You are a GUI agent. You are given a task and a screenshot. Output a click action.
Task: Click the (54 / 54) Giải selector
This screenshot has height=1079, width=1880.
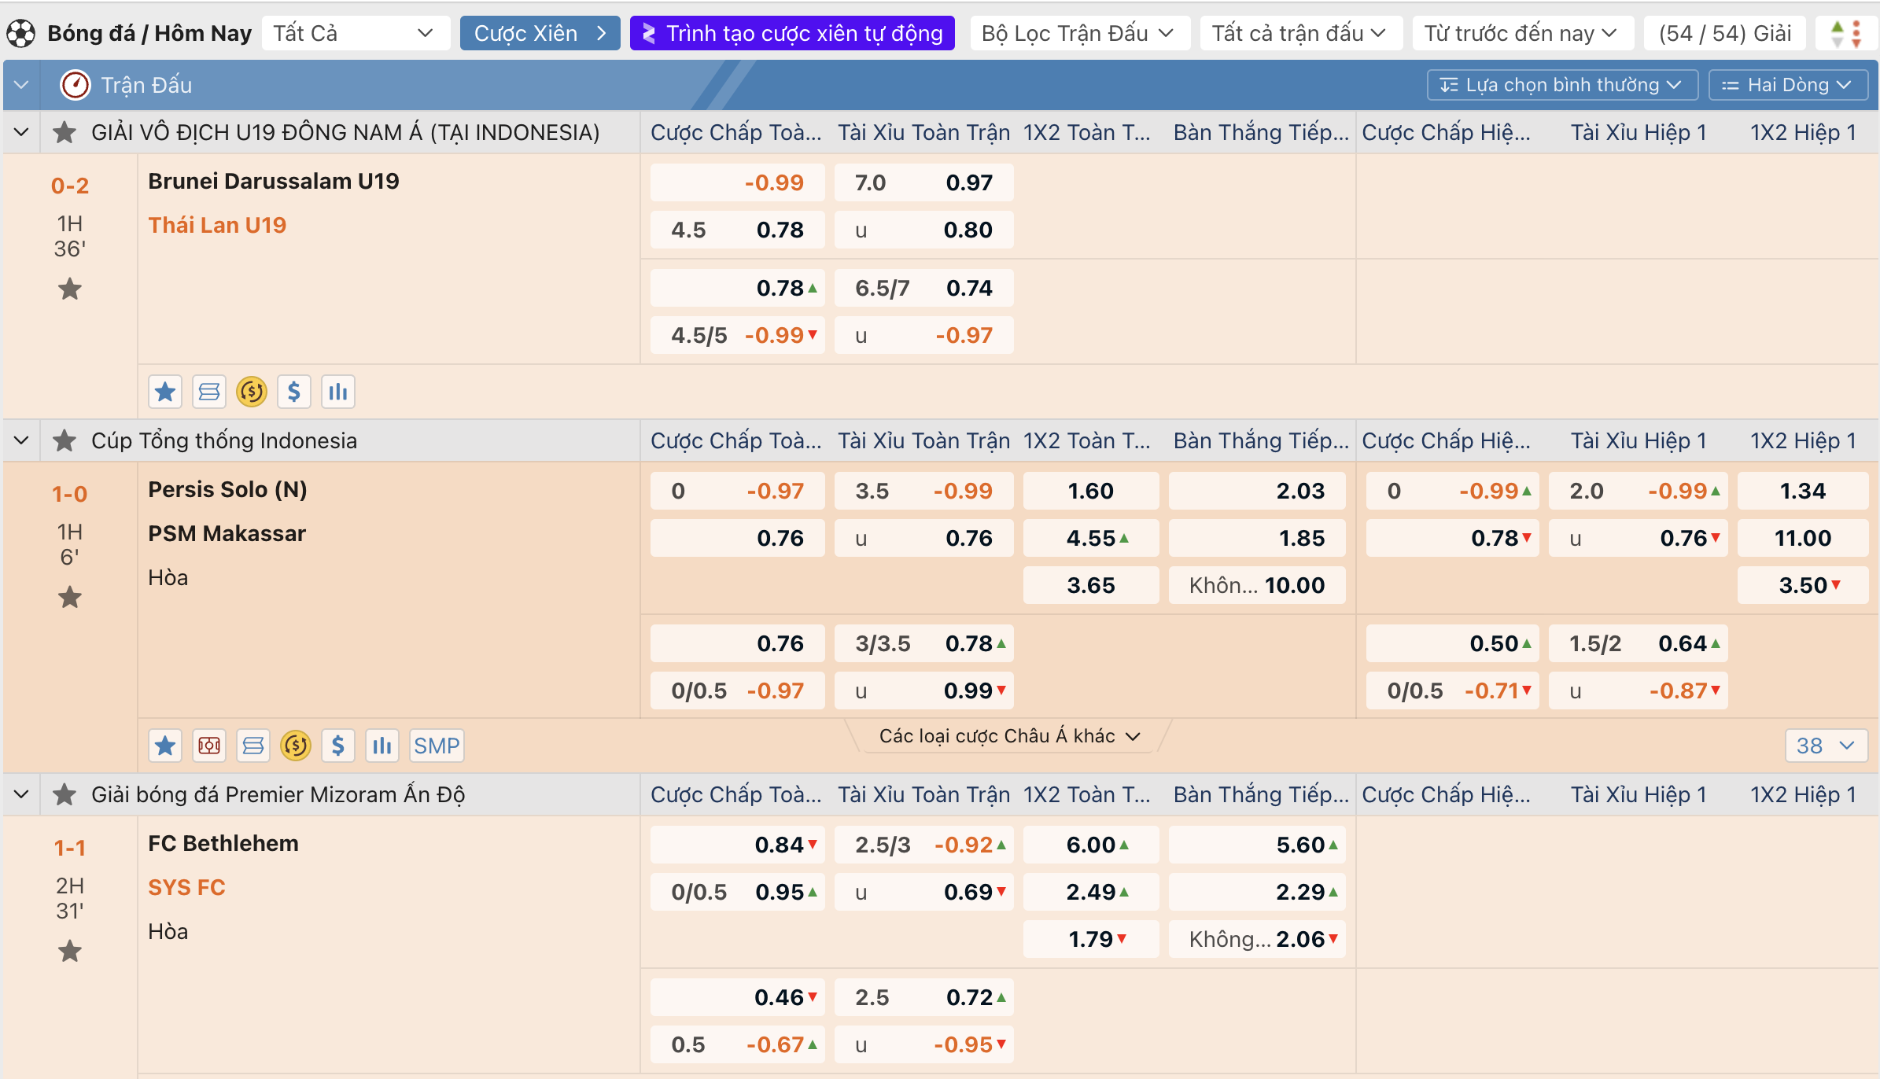(x=1724, y=33)
